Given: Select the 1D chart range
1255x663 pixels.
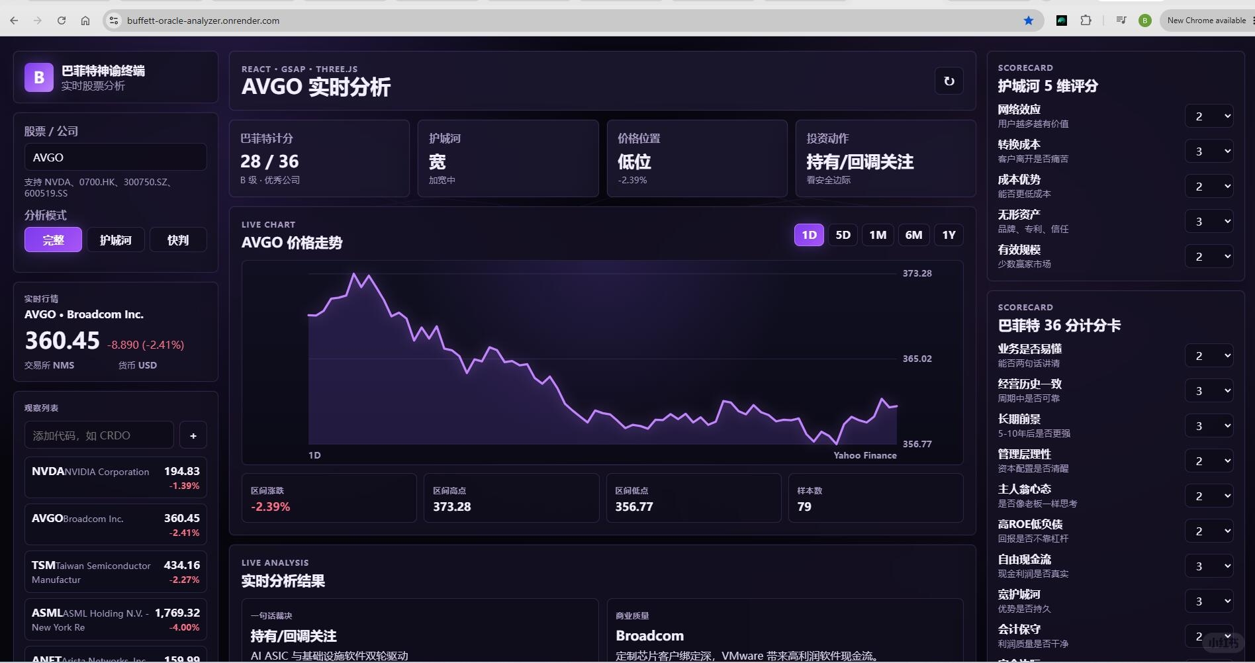Looking at the screenshot, I should tap(809, 235).
